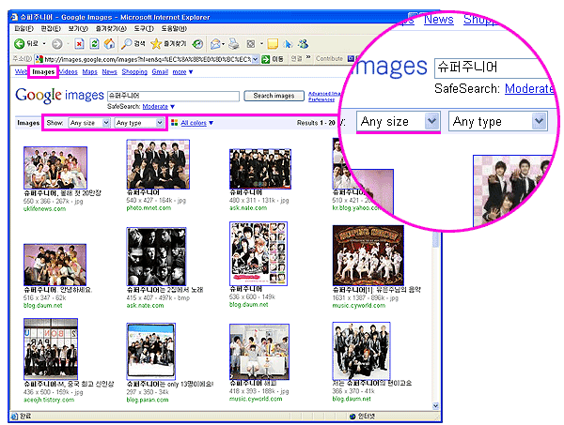Click the Mail envelope toolbar icon
Screen dimensions: 564x425
(x=215, y=44)
